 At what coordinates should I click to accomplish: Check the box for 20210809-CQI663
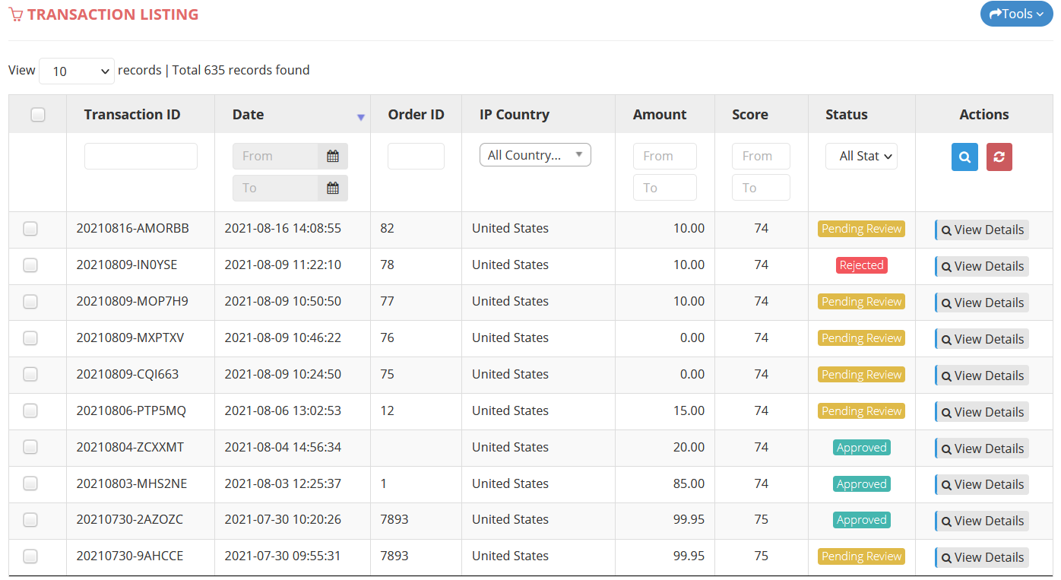(30, 375)
